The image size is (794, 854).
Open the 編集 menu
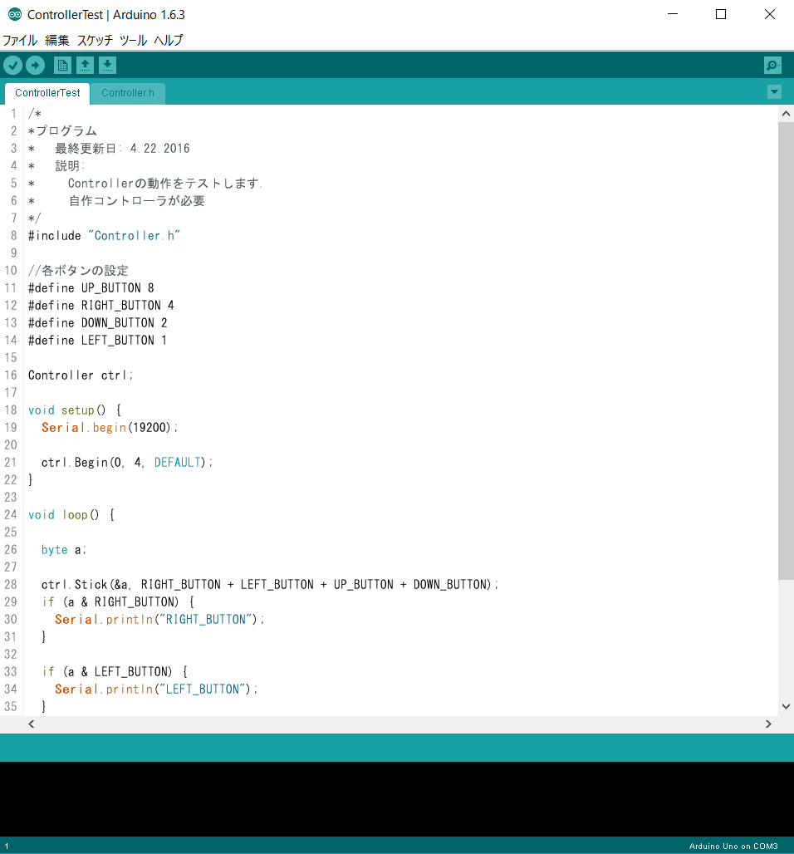(x=57, y=41)
